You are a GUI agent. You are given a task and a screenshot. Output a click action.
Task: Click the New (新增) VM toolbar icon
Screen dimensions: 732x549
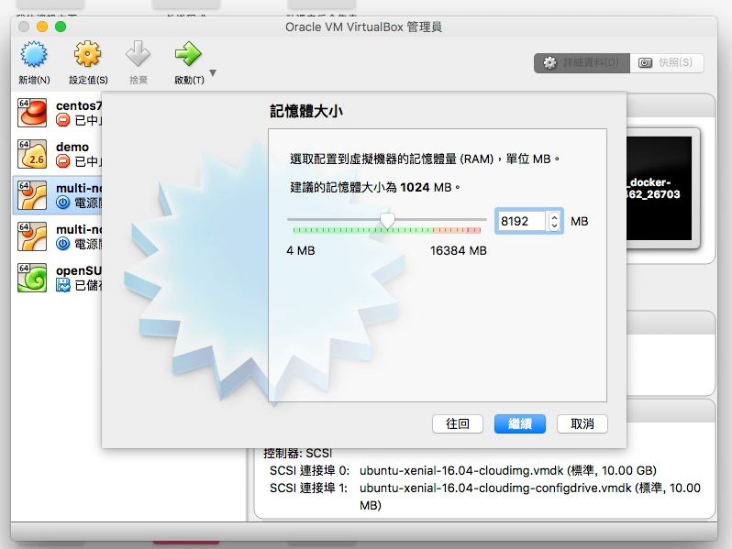click(x=34, y=55)
